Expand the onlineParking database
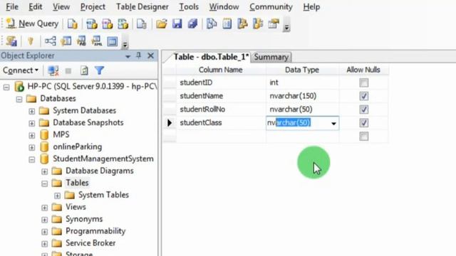The width and height of the screenshot is (456, 256). 31,147
